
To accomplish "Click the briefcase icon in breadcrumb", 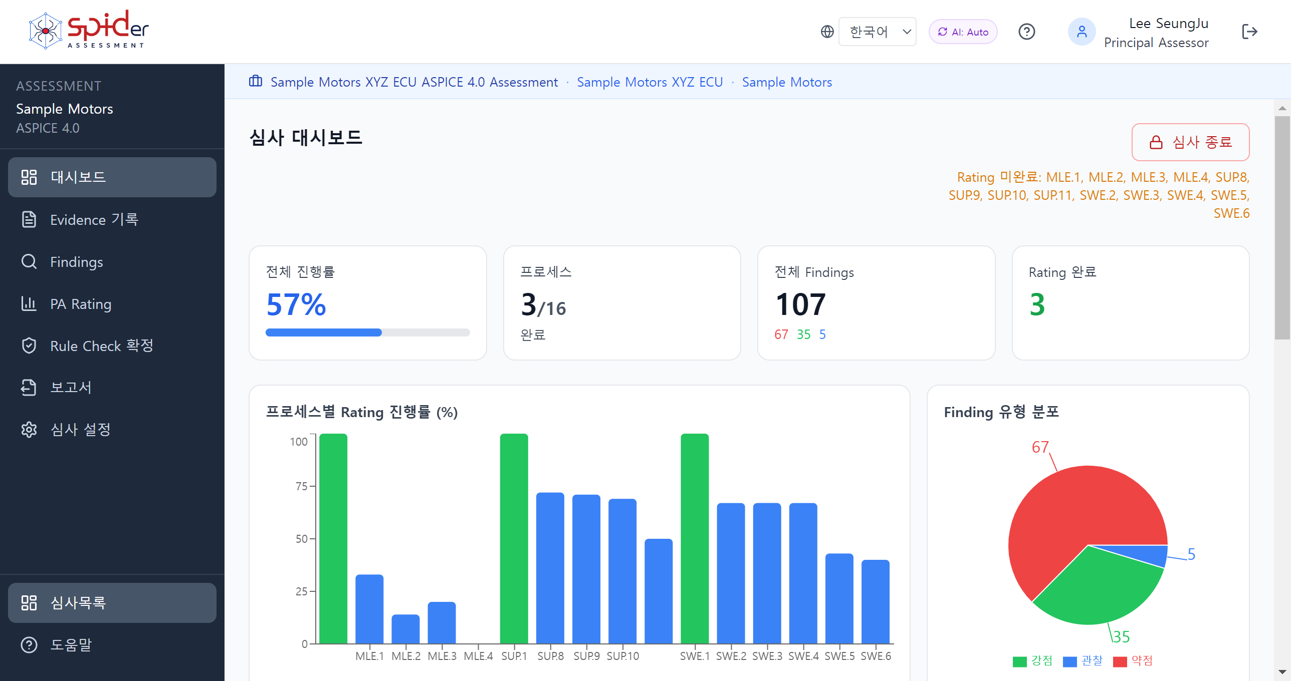I will coord(256,81).
